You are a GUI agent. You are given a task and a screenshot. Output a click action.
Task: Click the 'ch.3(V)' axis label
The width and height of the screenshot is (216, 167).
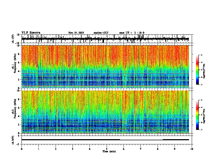pyautogui.click(x=13, y=140)
